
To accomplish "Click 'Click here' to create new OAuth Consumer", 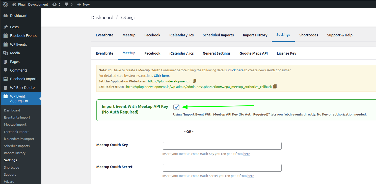I will pos(235,70).
